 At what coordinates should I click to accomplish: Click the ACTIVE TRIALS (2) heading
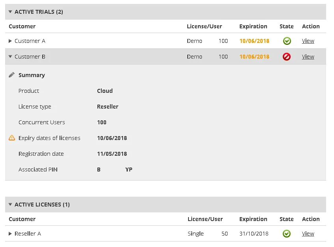point(39,12)
